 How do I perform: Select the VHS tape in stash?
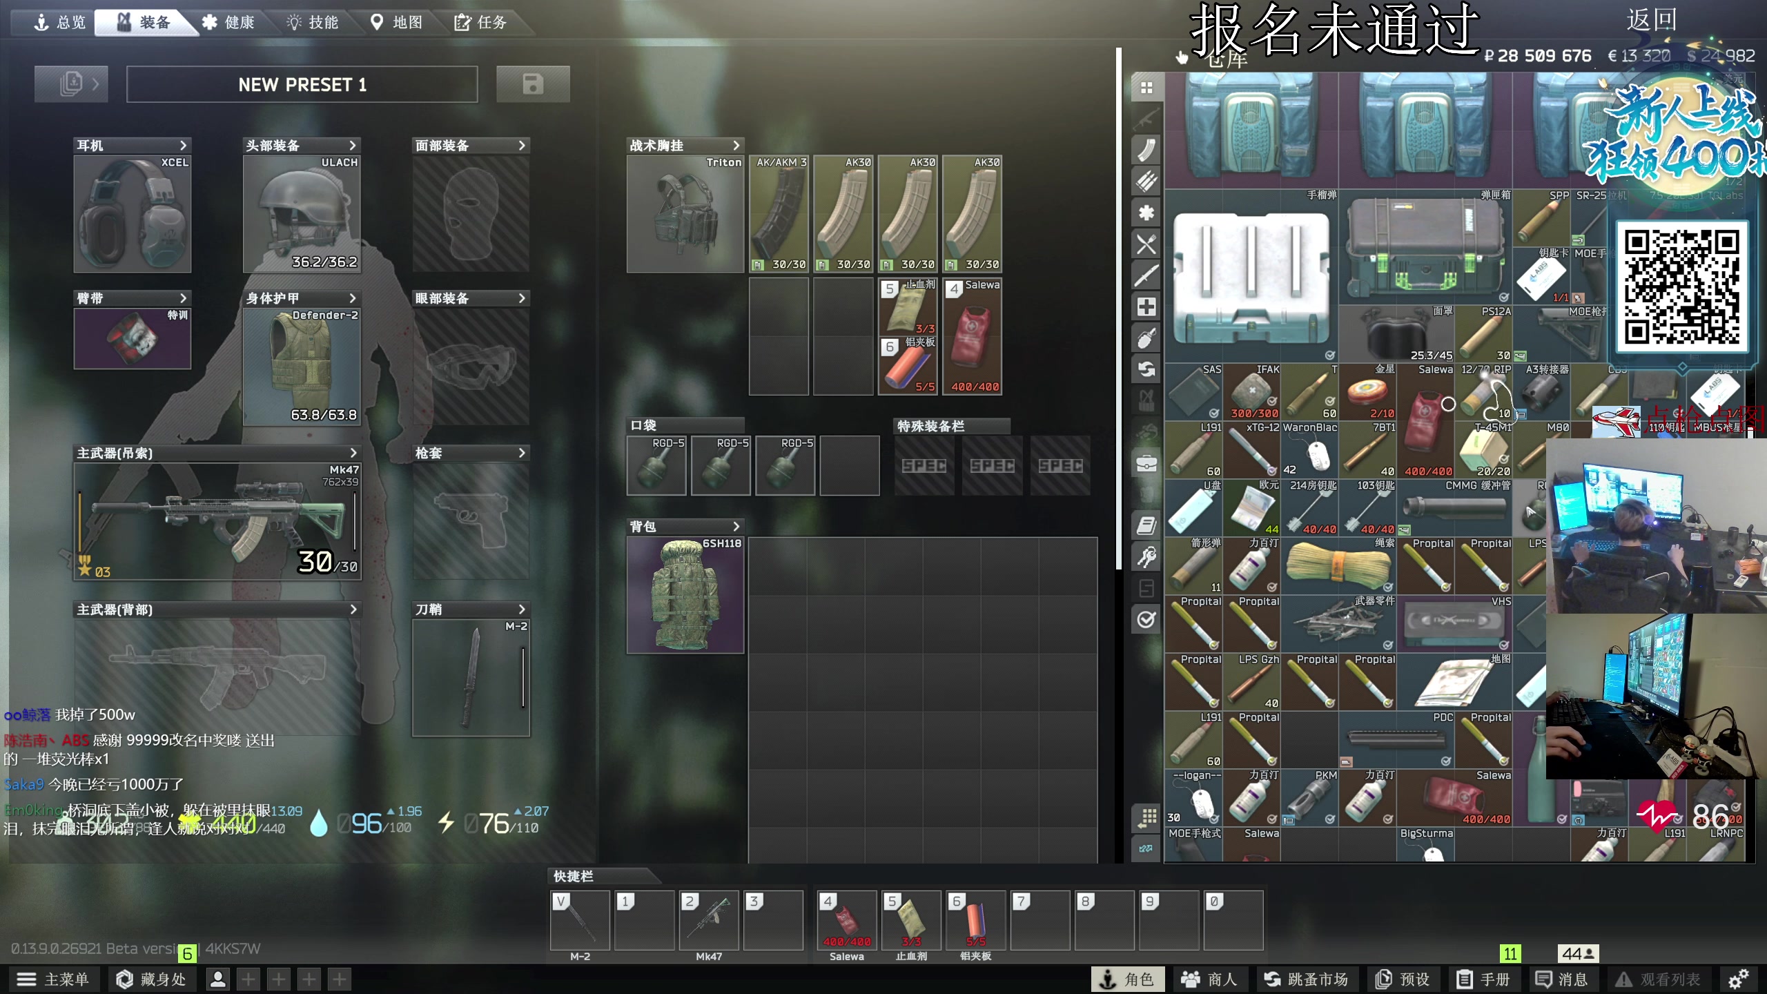(1455, 624)
